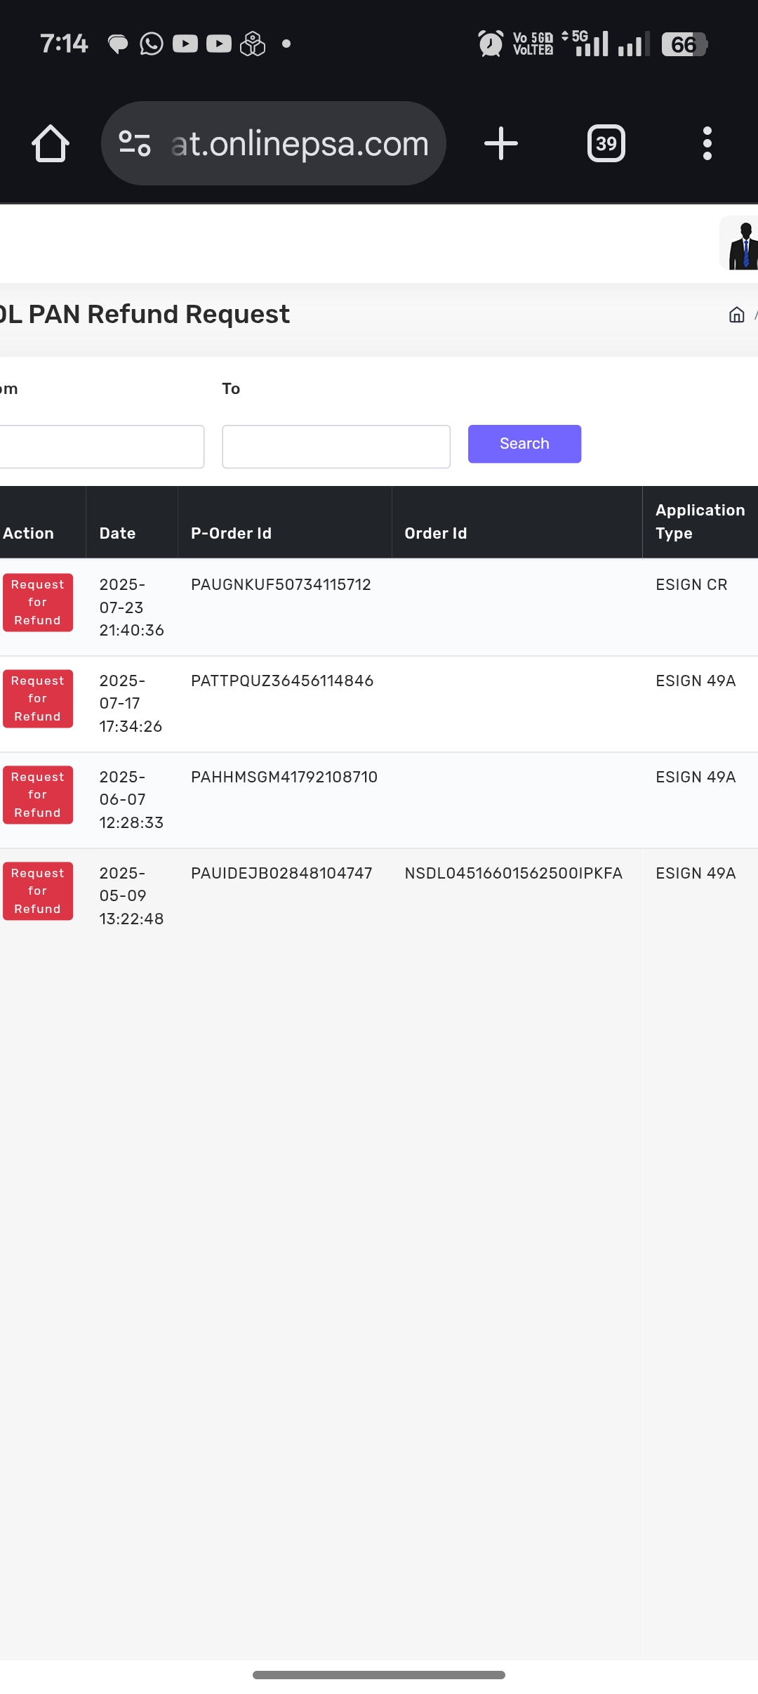Request refund for order PATTPQUZ36456114846

tap(38, 699)
